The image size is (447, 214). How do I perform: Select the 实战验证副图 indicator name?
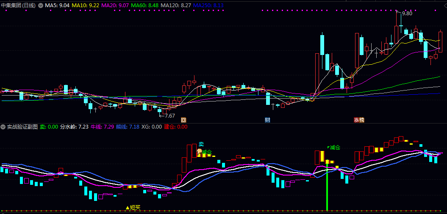pos(22,127)
